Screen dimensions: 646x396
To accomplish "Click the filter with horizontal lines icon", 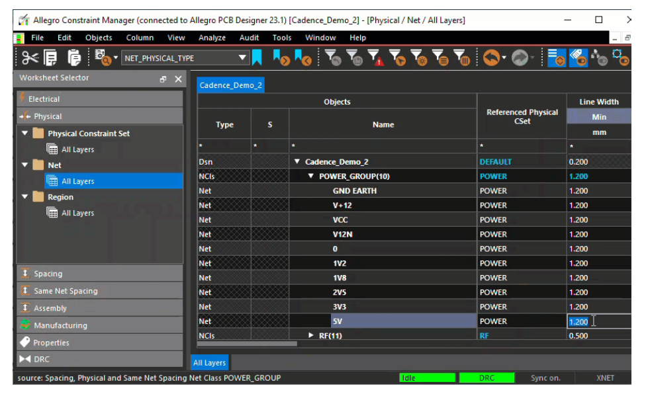I will (x=440, y=58).
